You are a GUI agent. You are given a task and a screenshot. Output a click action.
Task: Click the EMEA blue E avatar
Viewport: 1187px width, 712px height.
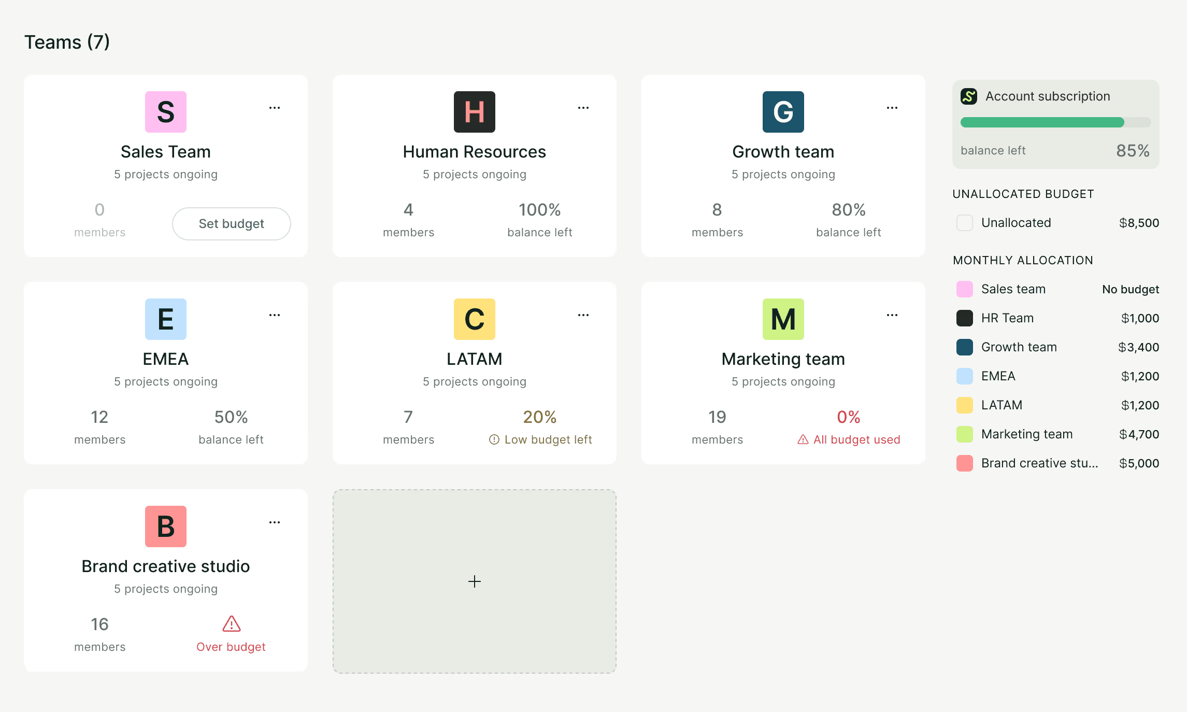click(x=165, y=319)
